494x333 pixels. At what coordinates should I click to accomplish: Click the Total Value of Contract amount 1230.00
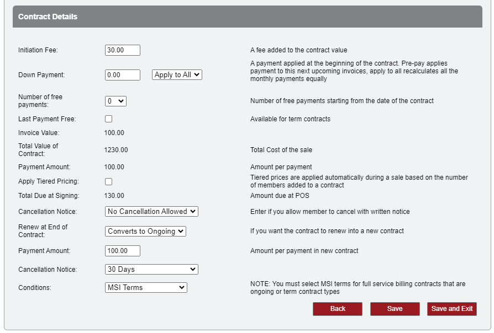[116, 150]
